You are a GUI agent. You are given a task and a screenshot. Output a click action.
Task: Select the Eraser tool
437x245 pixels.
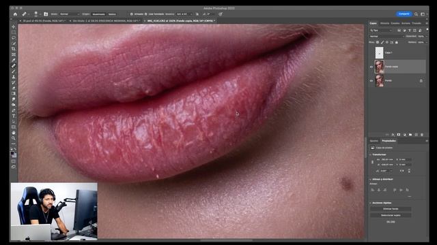point(14,88)
